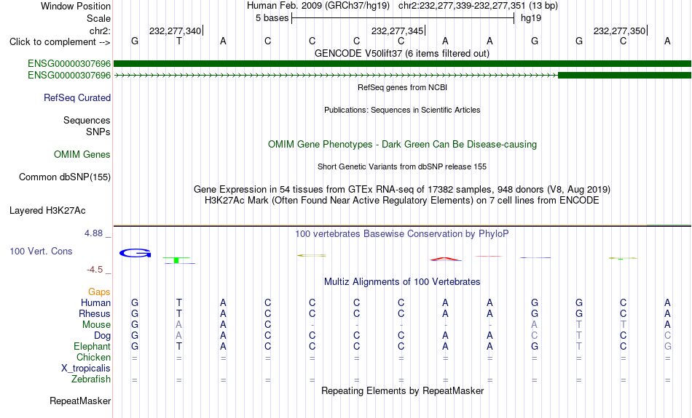Click the Chicken species row label
This screenshot has height=418, width=692.
click(x=93, y=357)
